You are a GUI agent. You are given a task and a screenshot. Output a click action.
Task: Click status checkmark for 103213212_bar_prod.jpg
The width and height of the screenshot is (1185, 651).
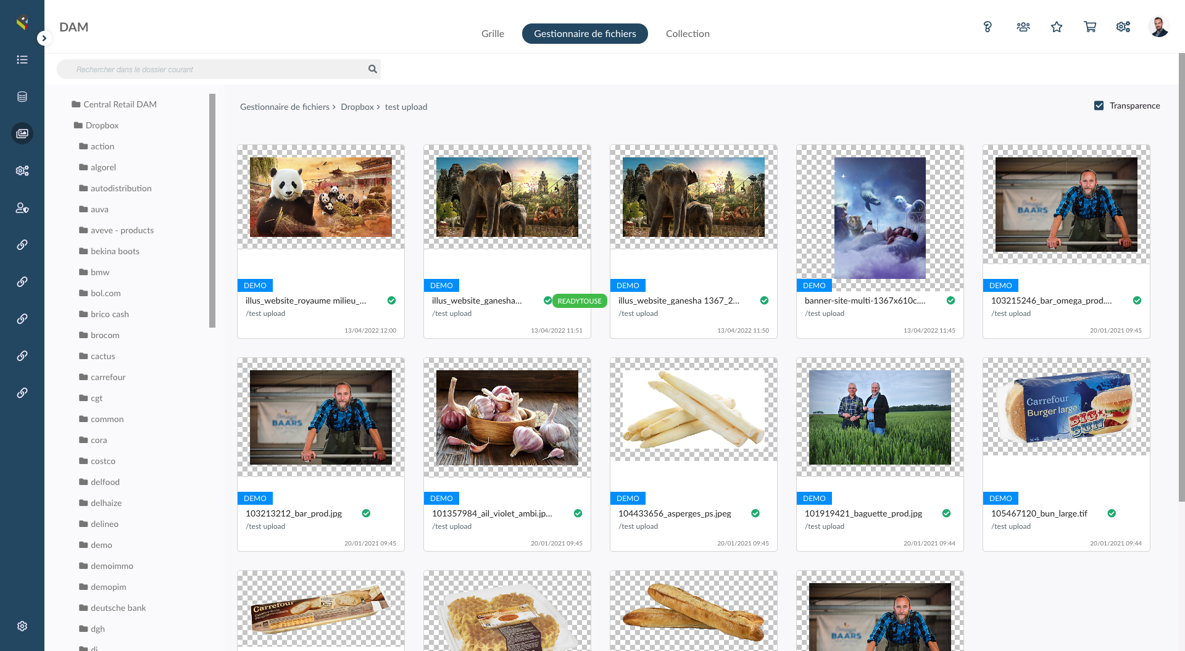[366, 513]
